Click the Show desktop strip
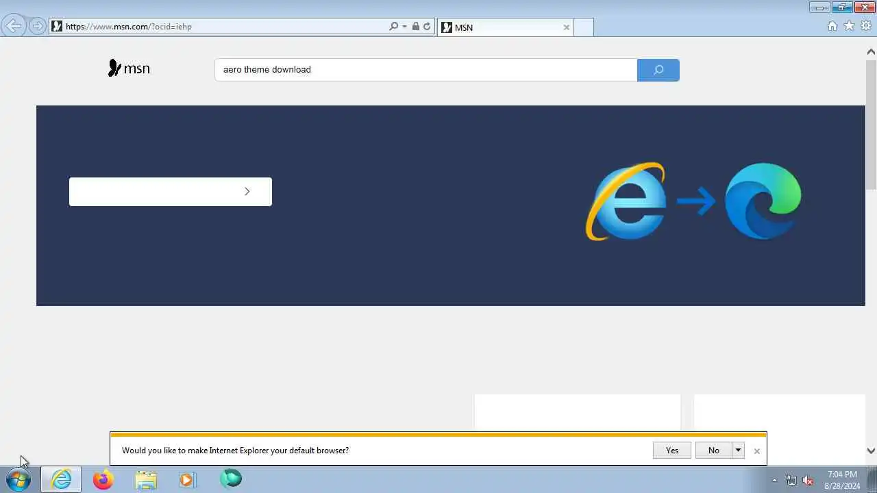This screenshot has height=493, width=877. (872, 479)
